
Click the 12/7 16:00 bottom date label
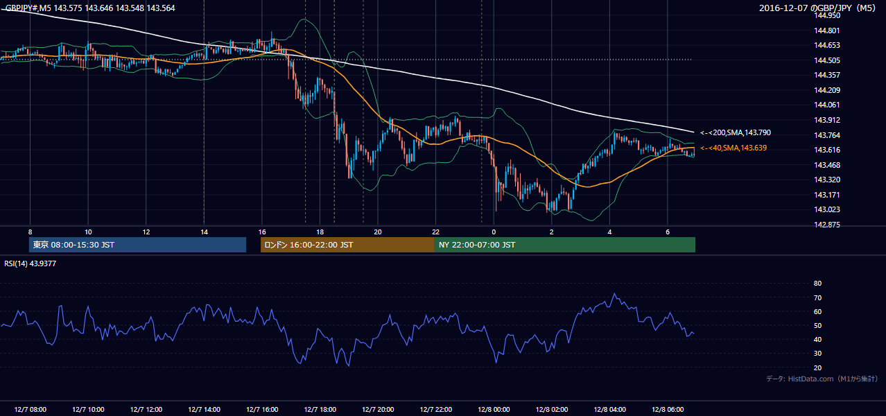pos(261,410)
